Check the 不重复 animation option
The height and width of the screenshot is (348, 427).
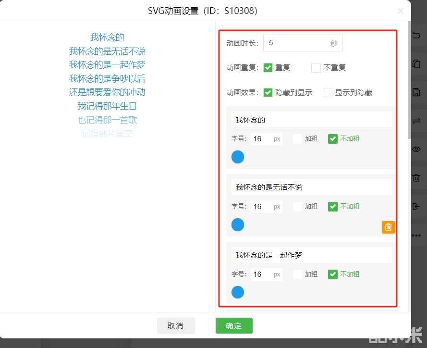click(316, 68)
